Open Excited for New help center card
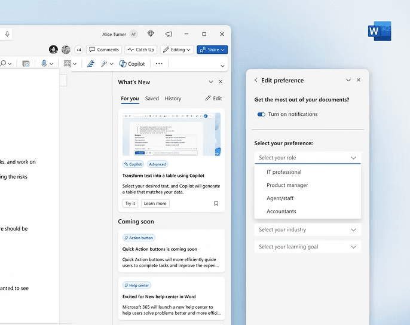This screenshot has width=410, height=325. 172,299
